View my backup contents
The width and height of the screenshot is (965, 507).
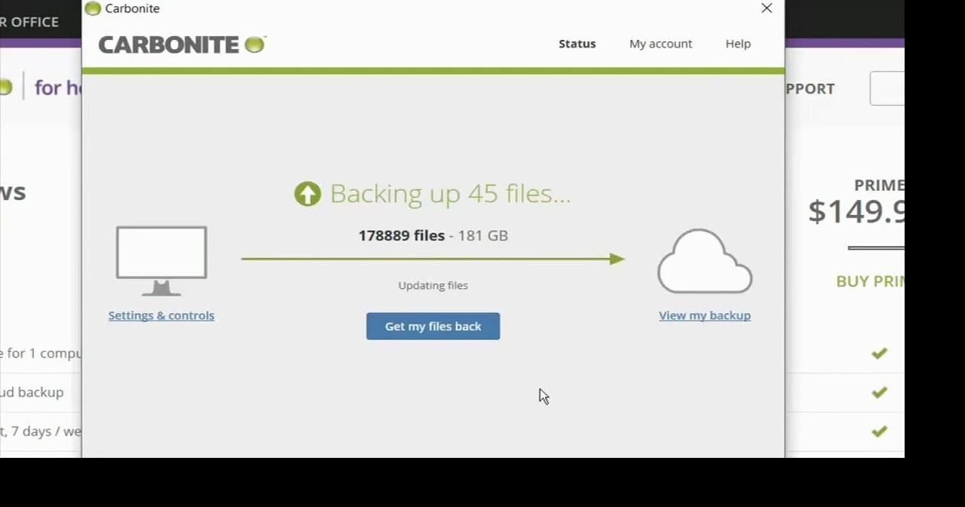pyautogui.click(x=704, y=315)
